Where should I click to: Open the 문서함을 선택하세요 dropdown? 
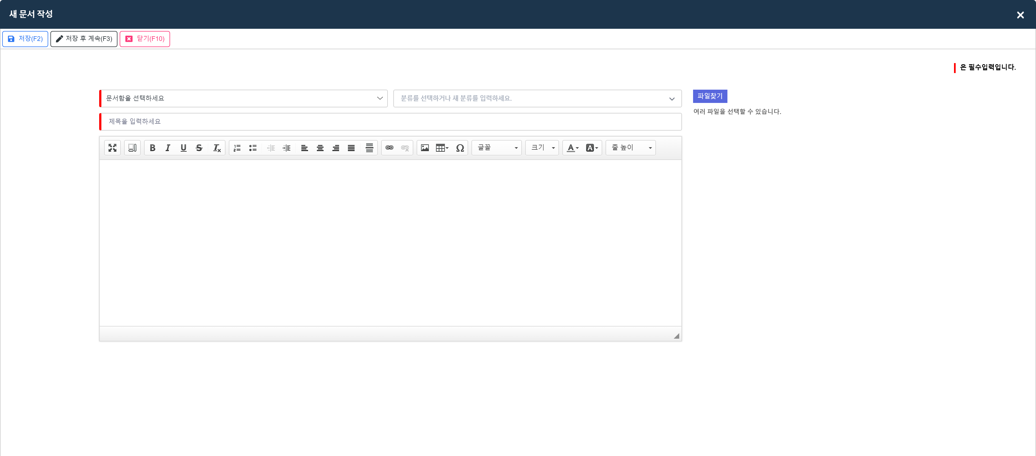tap(244, 99)
